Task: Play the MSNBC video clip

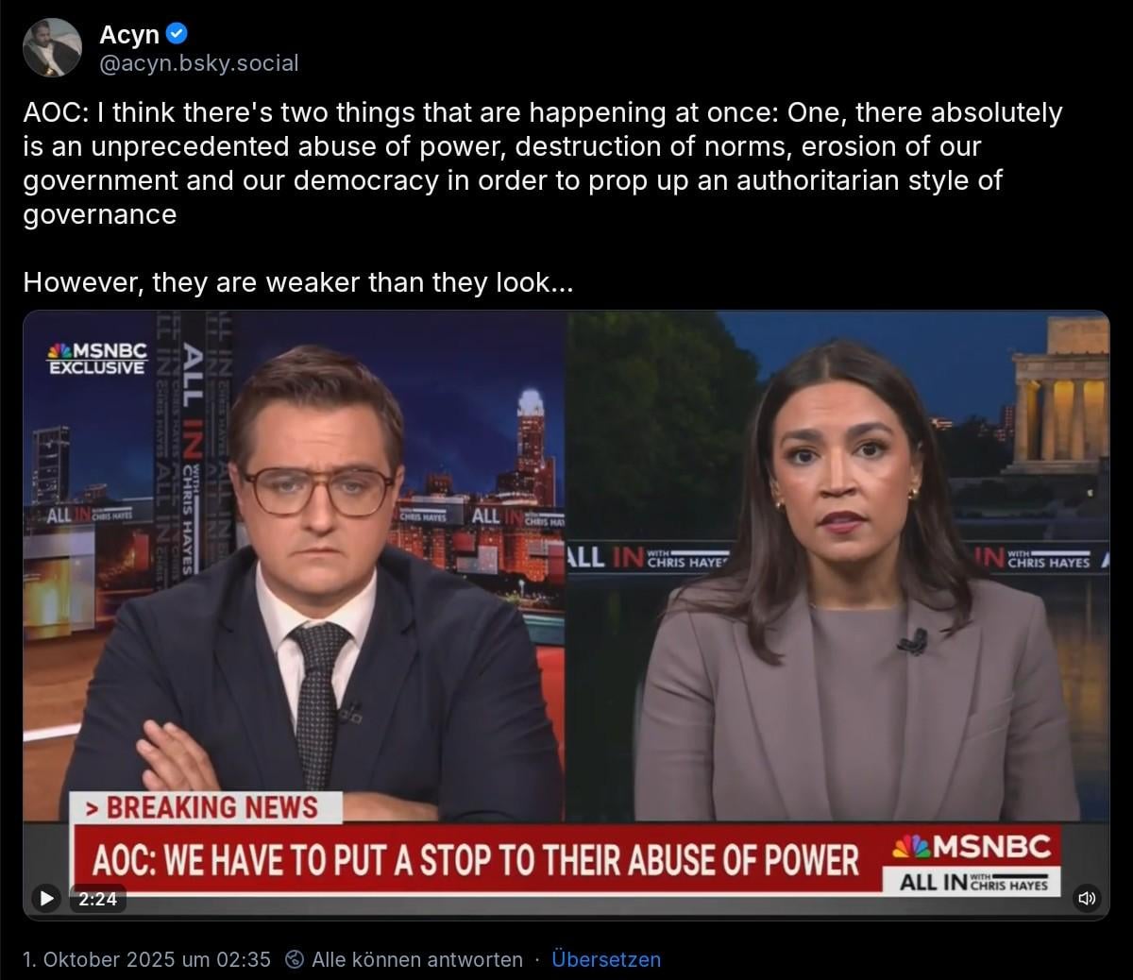Action: (45, 898)
